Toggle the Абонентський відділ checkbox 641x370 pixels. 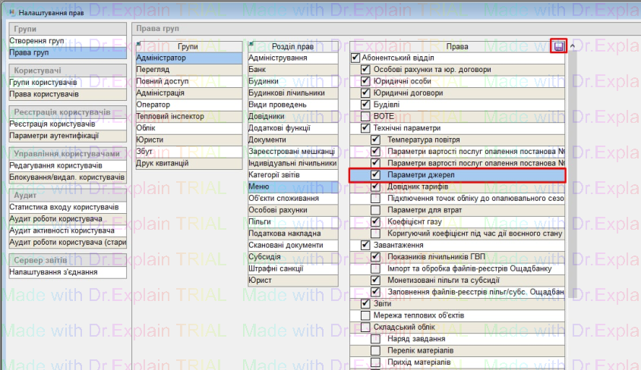(x=355, y=58)
